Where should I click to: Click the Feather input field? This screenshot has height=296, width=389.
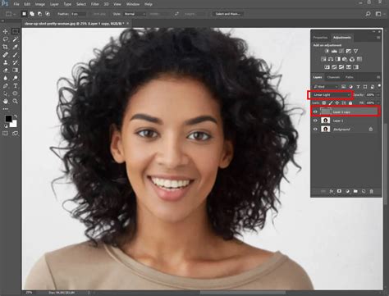click(78, 14)
